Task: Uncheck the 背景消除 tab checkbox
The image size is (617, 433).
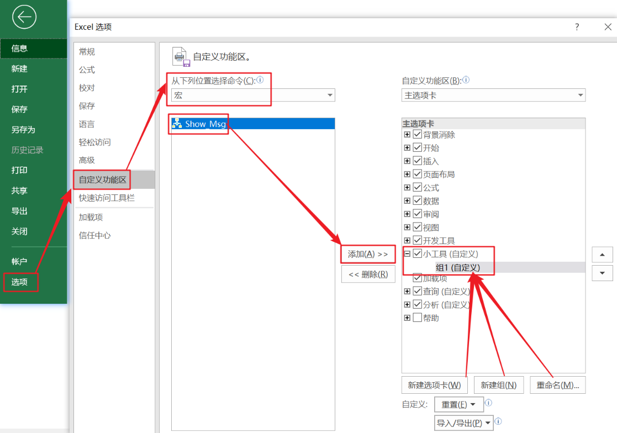Action: 418,135
